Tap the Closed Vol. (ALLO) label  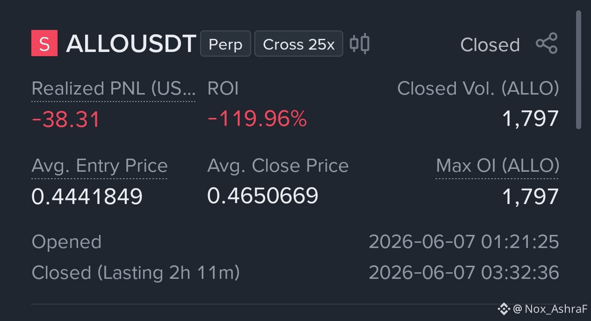click(478, 88)
